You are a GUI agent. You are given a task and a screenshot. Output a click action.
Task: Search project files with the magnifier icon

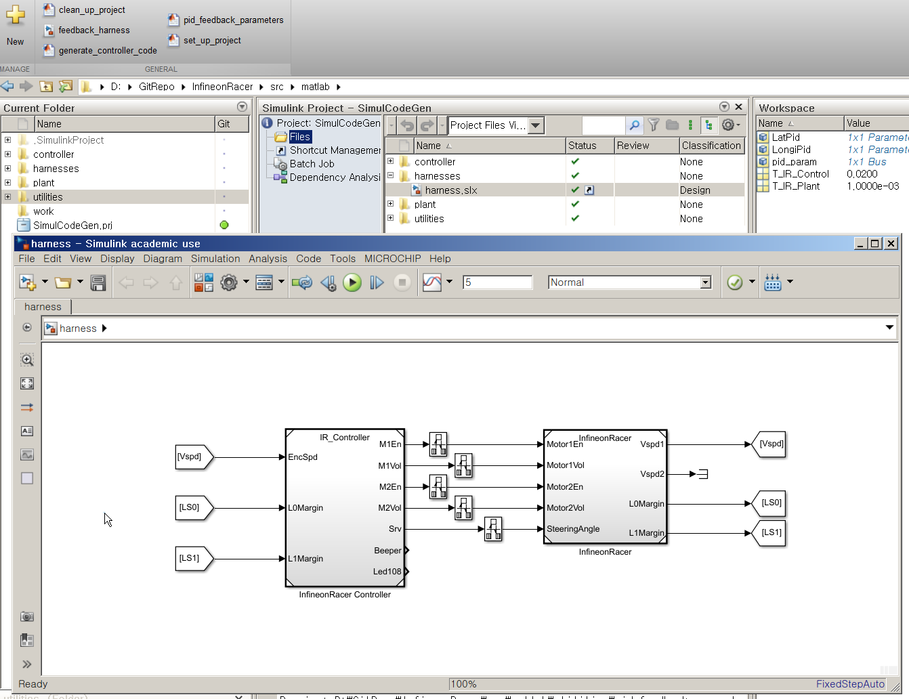[x=634, y=125]
